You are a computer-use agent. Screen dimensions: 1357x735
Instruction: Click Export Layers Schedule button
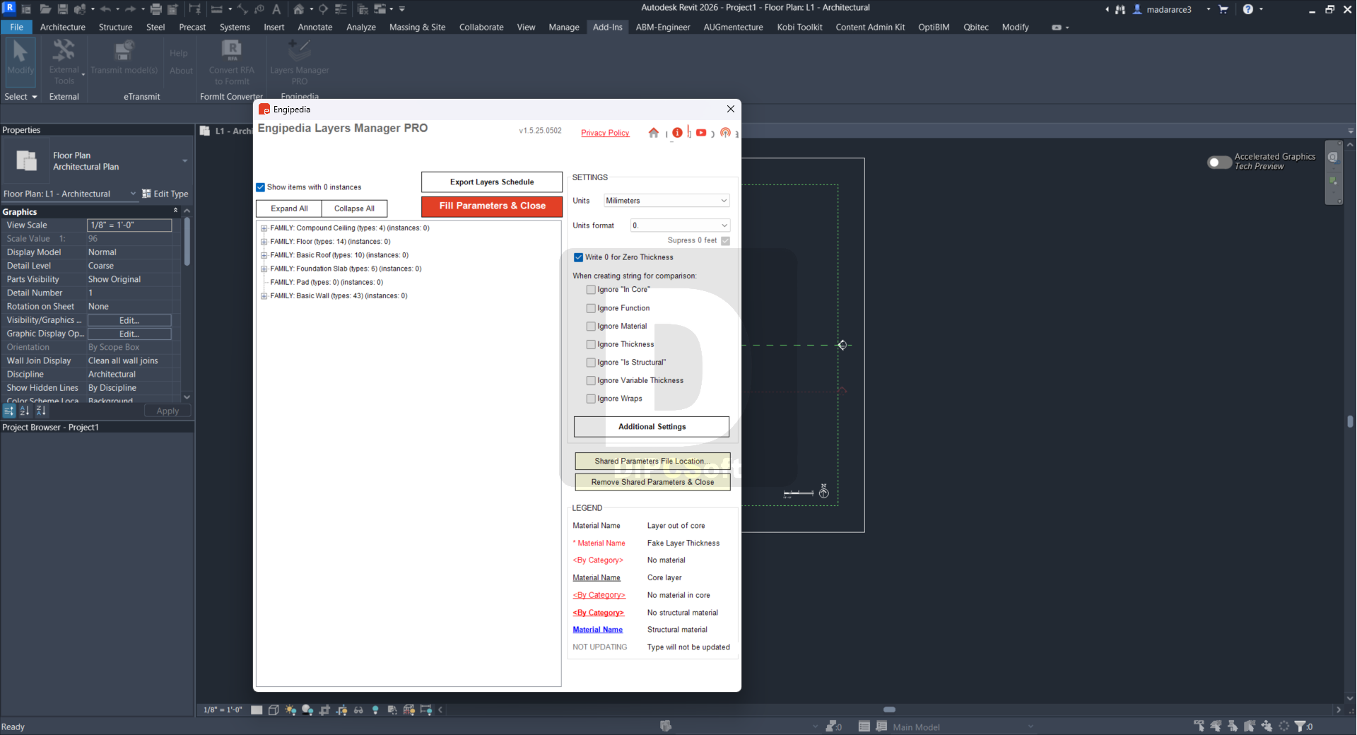(x=492, y=182)
